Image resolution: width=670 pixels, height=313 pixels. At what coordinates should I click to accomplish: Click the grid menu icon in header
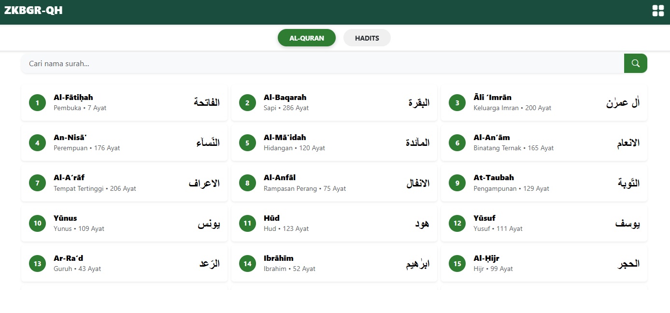coord(658,11)
